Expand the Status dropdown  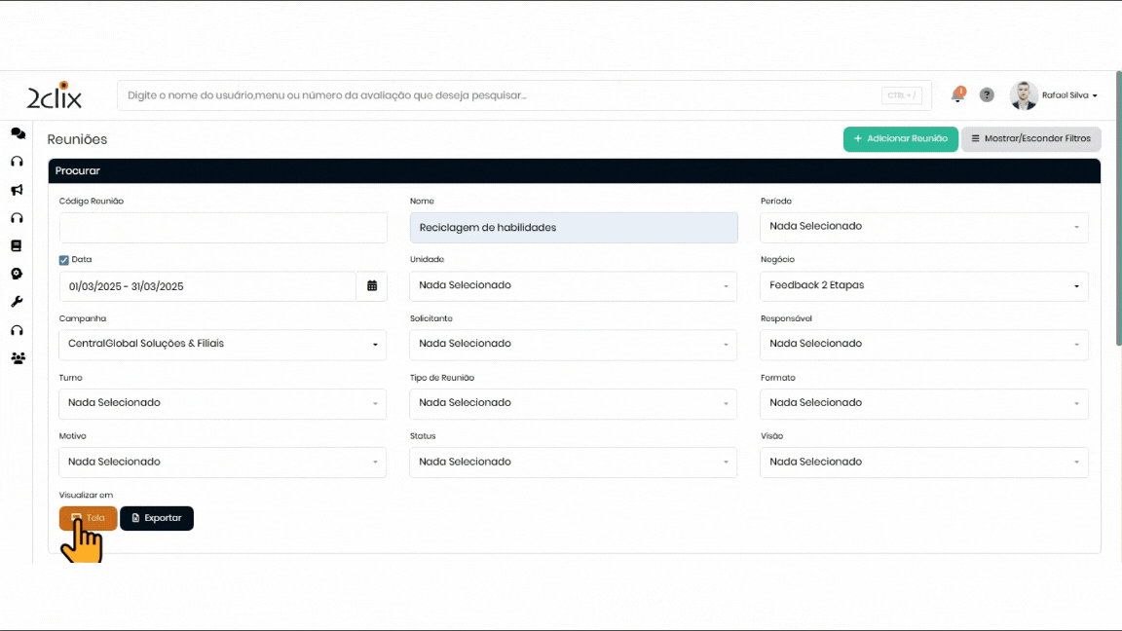tap(573, 463)
